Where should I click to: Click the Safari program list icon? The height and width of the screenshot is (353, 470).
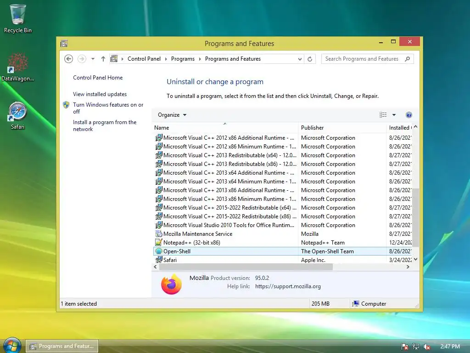tap(158, 260)
